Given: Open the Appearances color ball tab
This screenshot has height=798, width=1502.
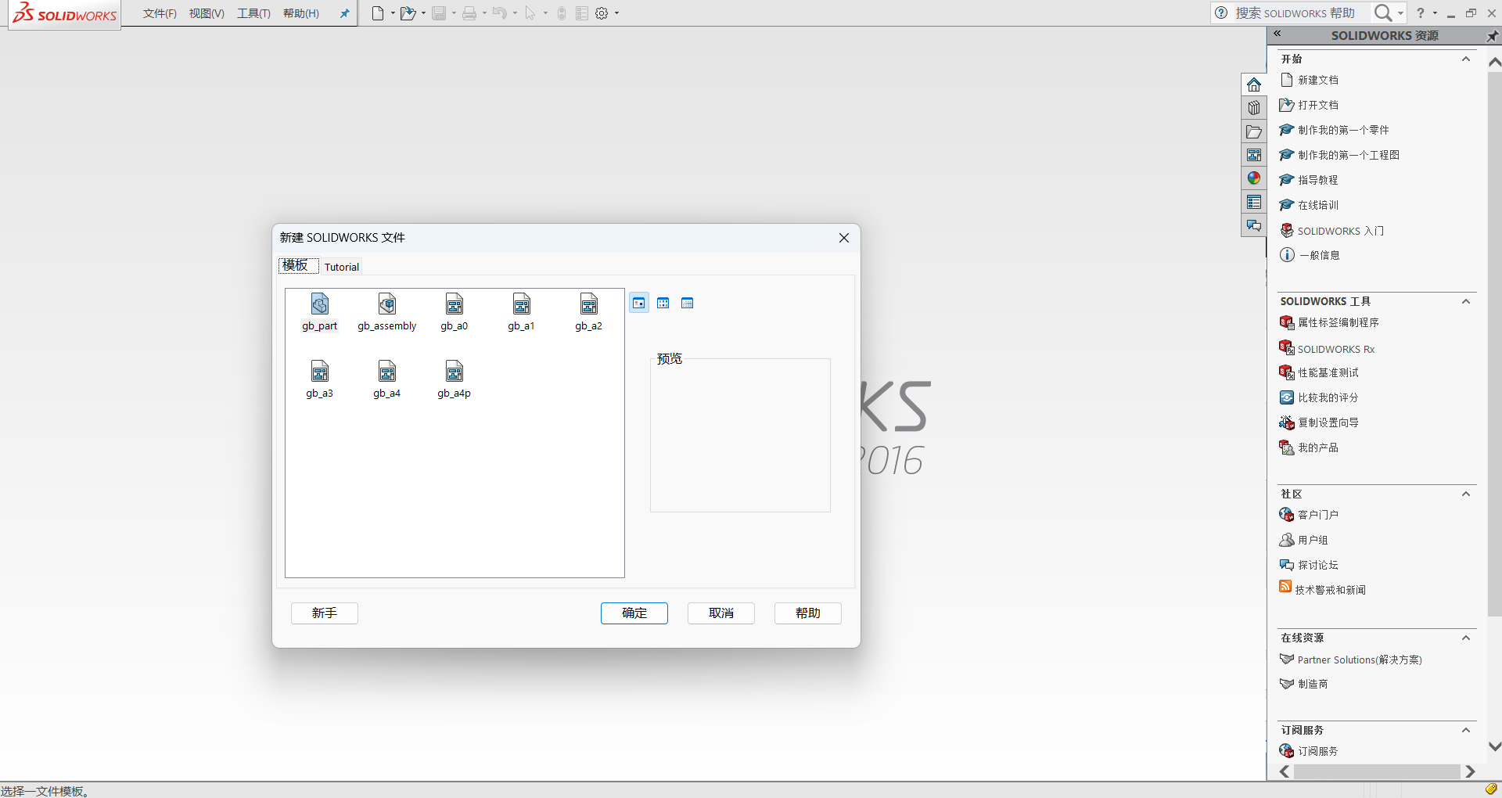Looking at the screenshot, I should pyautogui.click(x=1254, y=178).
